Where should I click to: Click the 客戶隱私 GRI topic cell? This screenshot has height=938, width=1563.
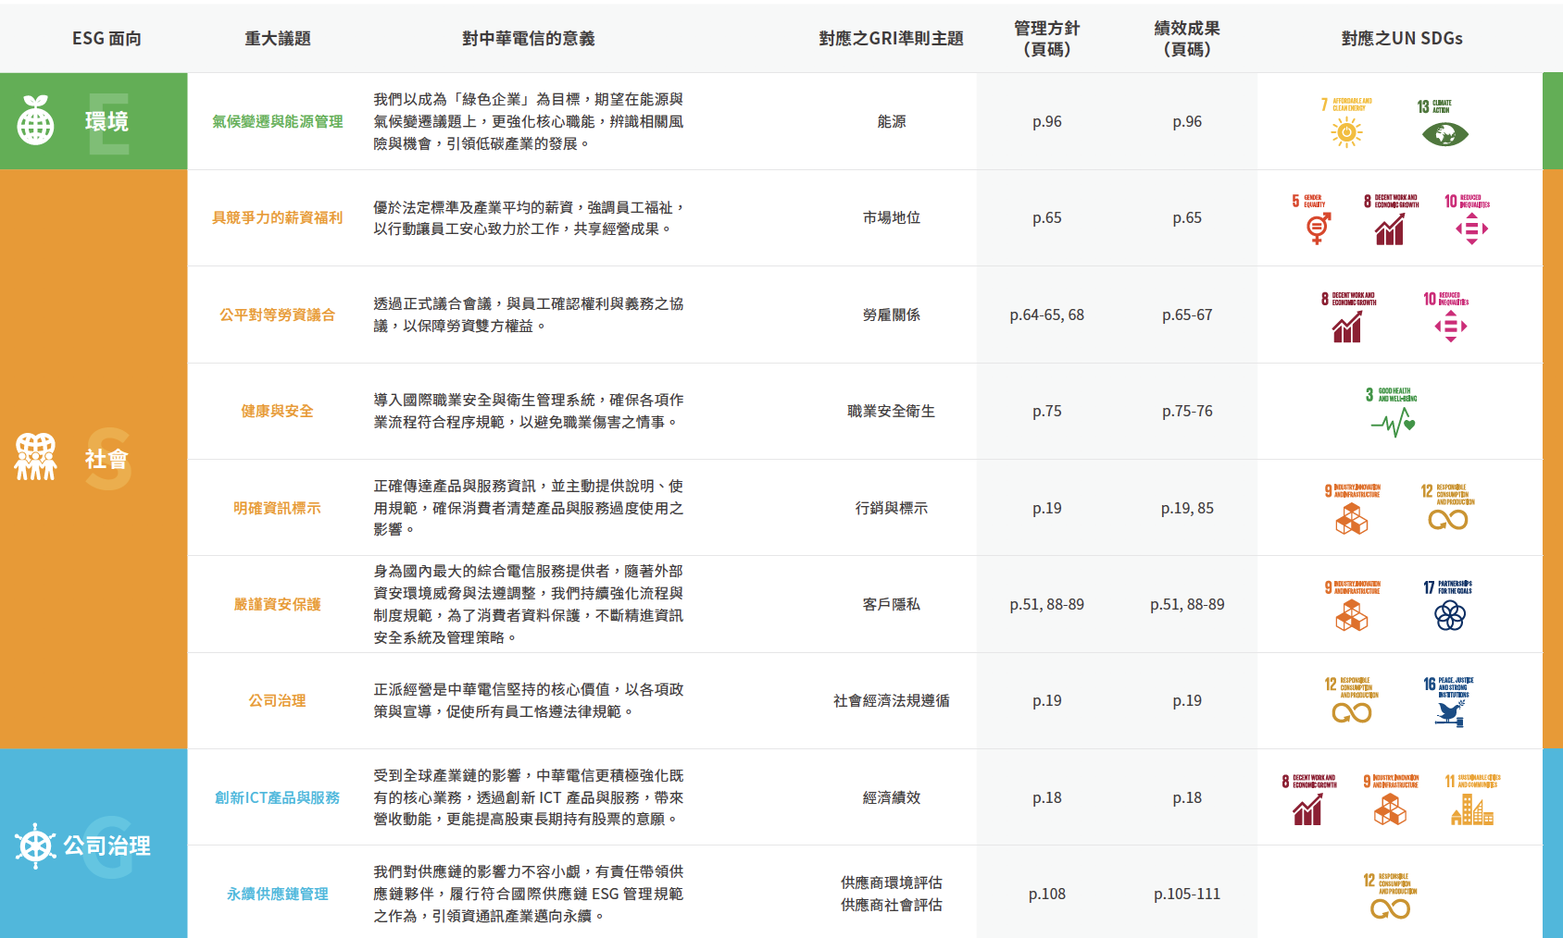pos(892,604)
